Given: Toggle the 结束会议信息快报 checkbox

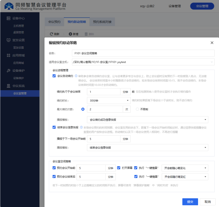Looking at the screenshot, I should coord(54,127).
